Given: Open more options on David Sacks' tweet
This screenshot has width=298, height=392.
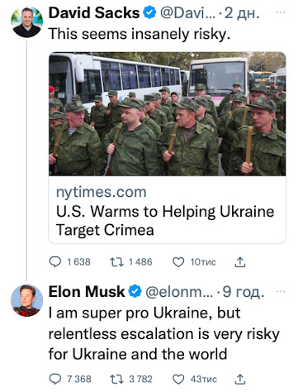Looking at the screenshot, I should point(281,12).
